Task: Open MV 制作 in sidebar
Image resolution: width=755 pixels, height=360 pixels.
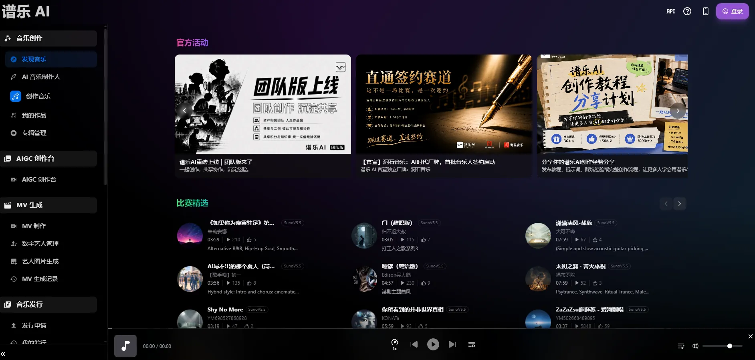Action: (x=51, y=226)
